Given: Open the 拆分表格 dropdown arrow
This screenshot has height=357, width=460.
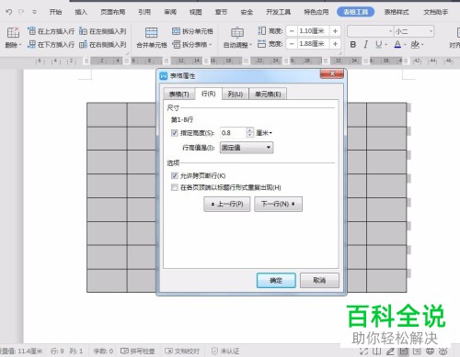Looking at the screenshot, I should 211,45.
